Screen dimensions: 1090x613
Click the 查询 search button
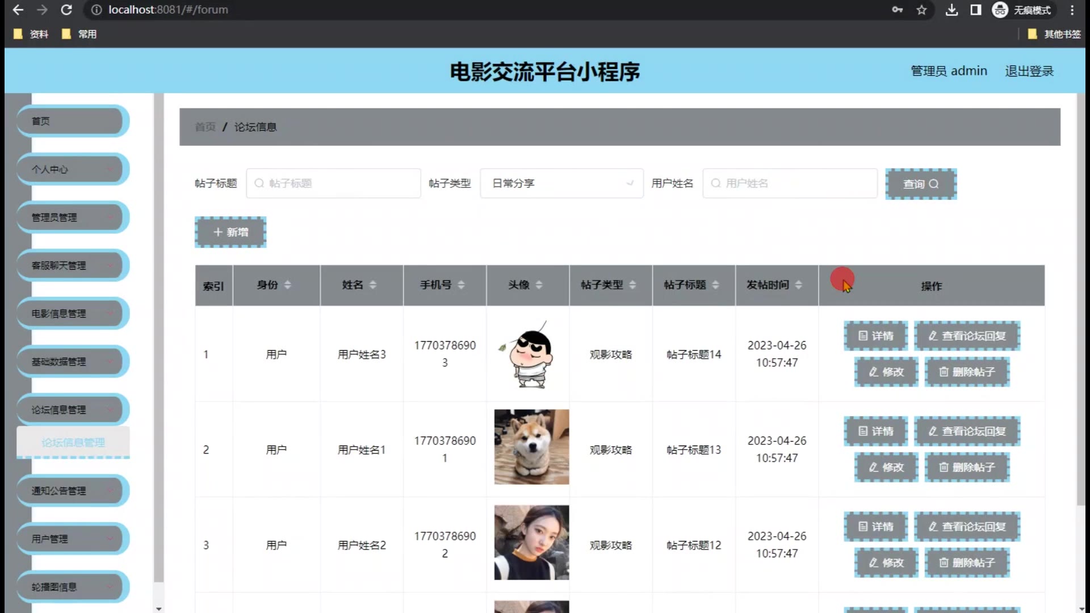tap(921, 184)
